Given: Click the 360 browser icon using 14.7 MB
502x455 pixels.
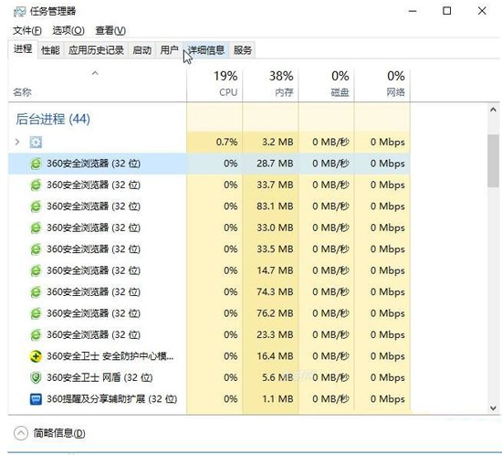Looking at the screenshot, I should [36, 270].
